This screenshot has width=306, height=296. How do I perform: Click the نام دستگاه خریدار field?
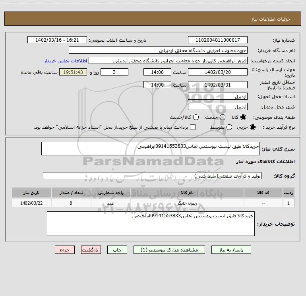[158, 50]
